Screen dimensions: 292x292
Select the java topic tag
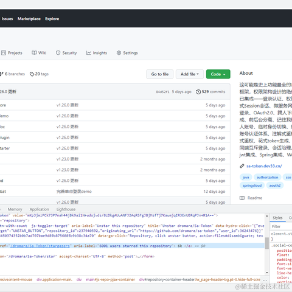246,177
